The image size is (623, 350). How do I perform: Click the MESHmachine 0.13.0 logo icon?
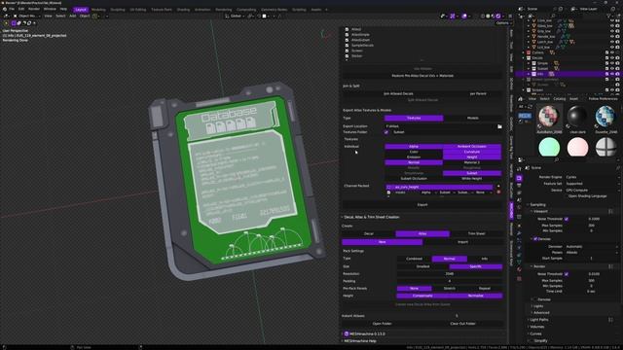tap(347, 334)
